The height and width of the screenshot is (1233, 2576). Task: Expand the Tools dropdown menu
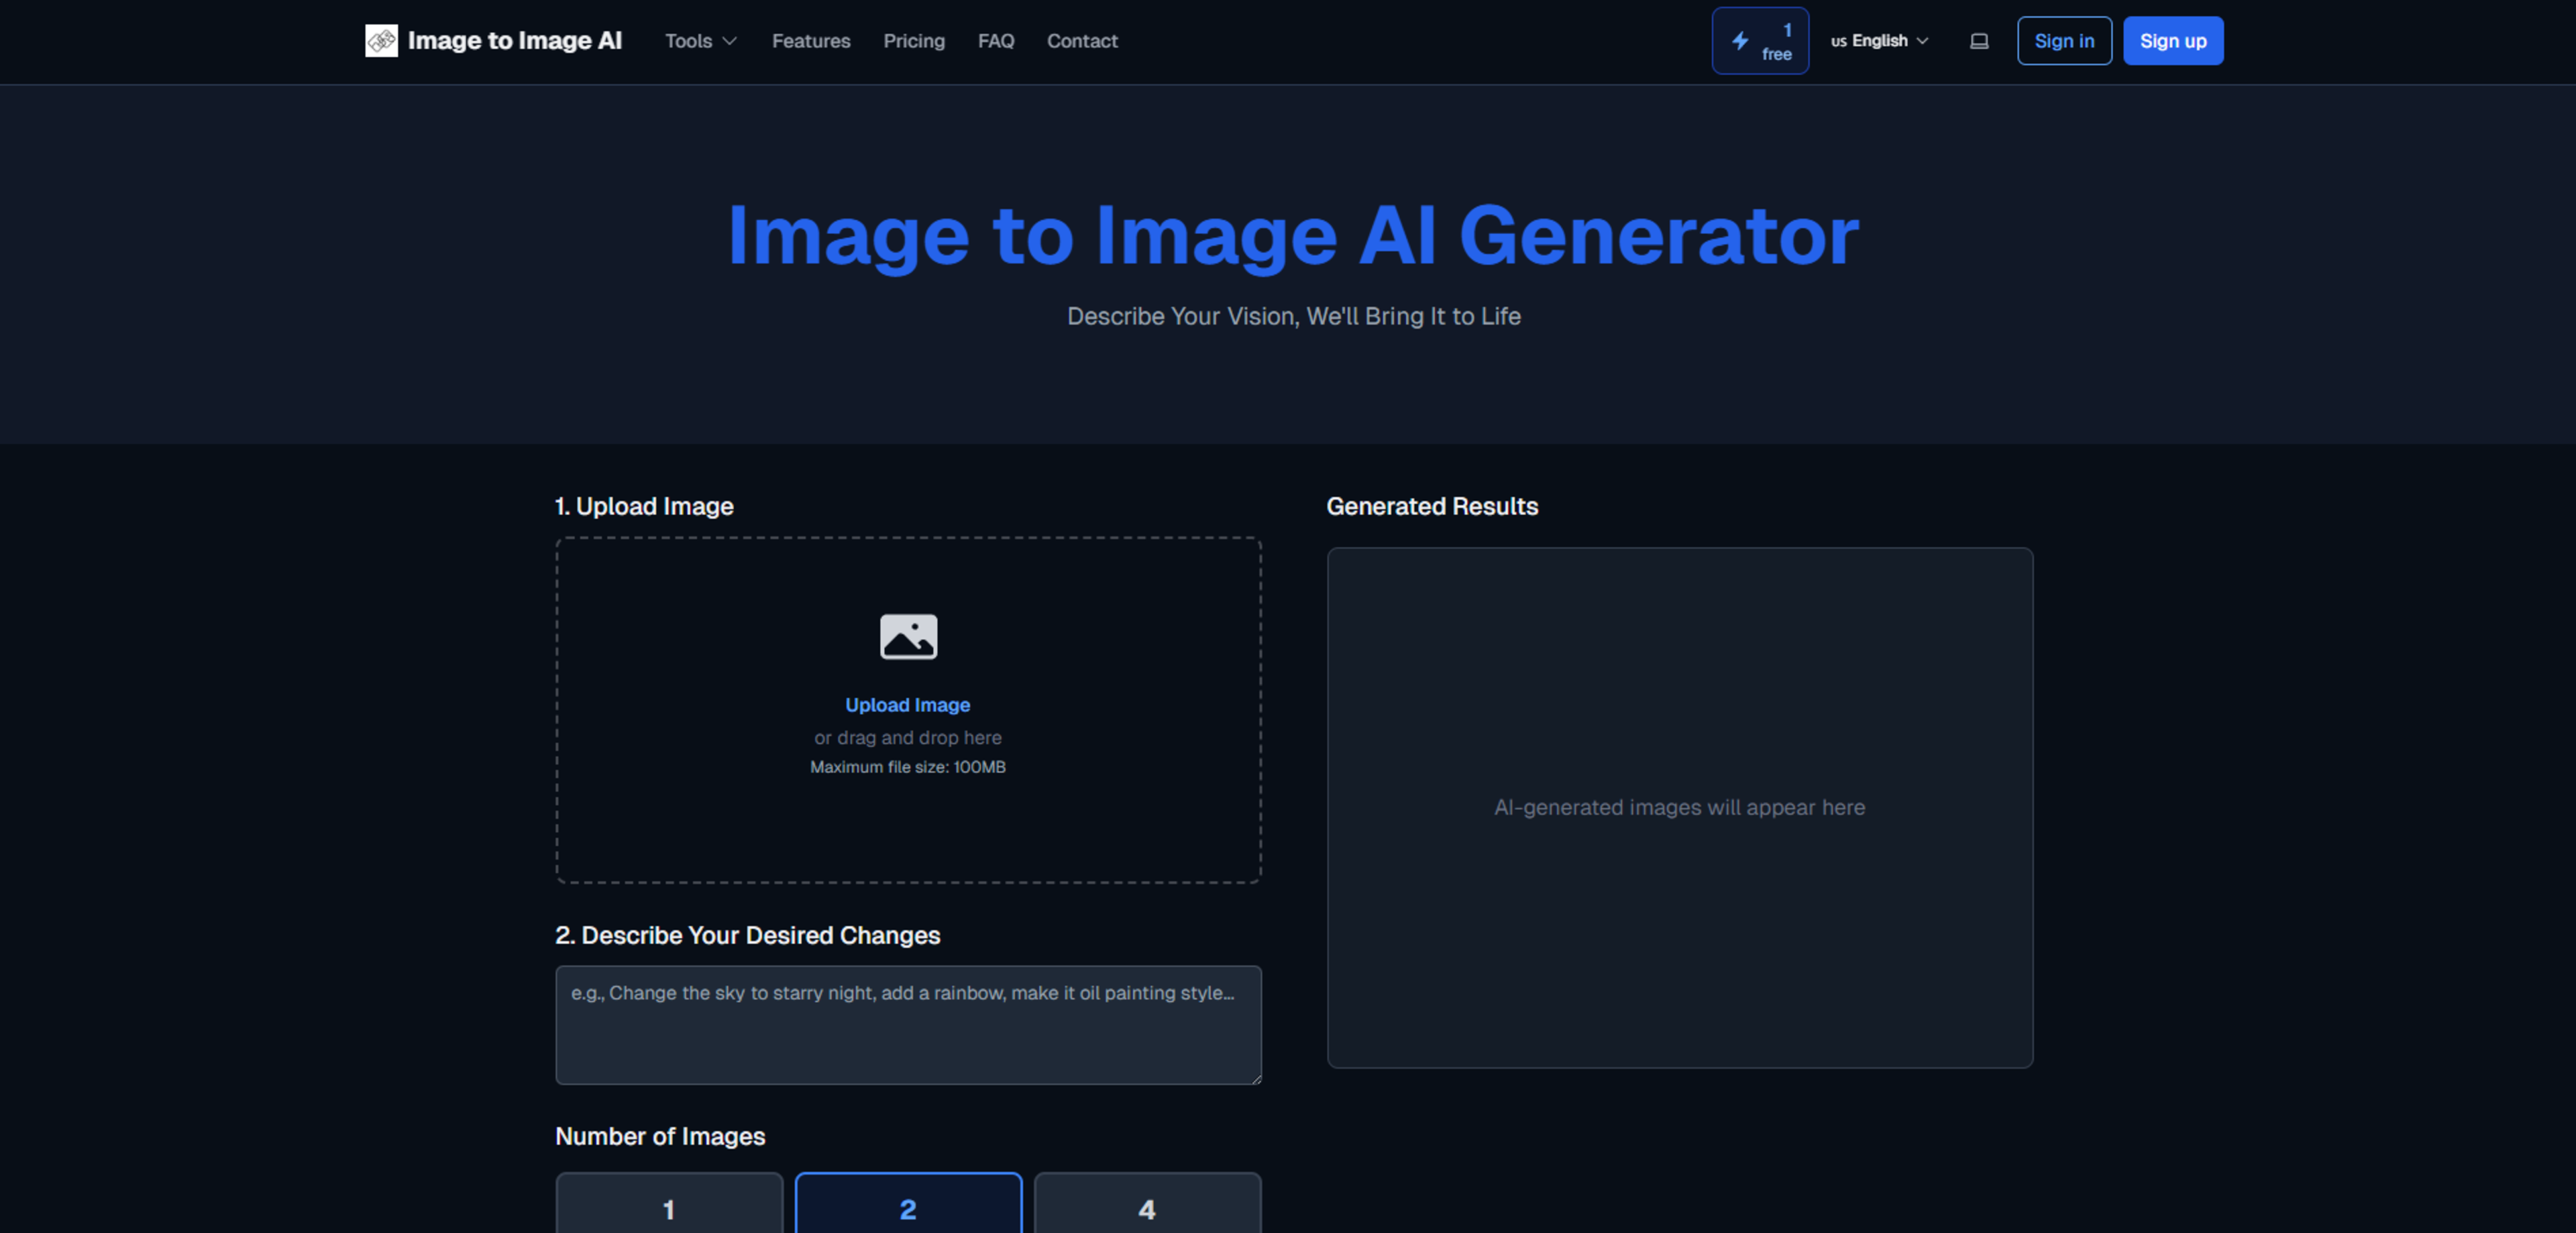point(689,41)
